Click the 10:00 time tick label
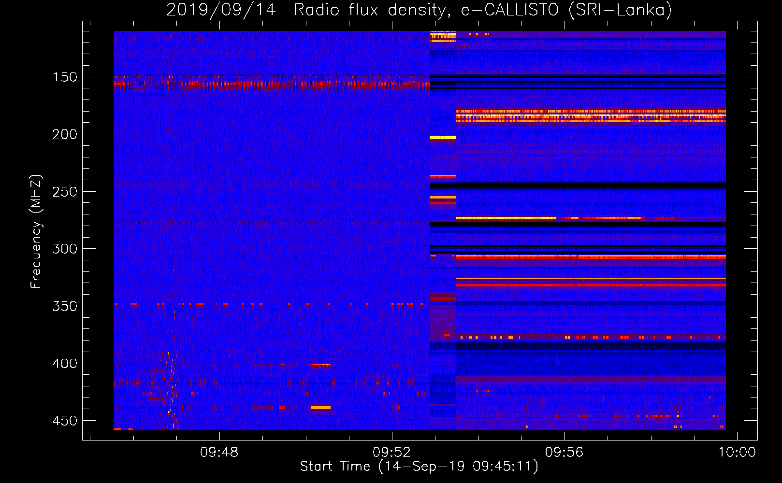Viewport: 782px width, 483px height. (737, 453)
